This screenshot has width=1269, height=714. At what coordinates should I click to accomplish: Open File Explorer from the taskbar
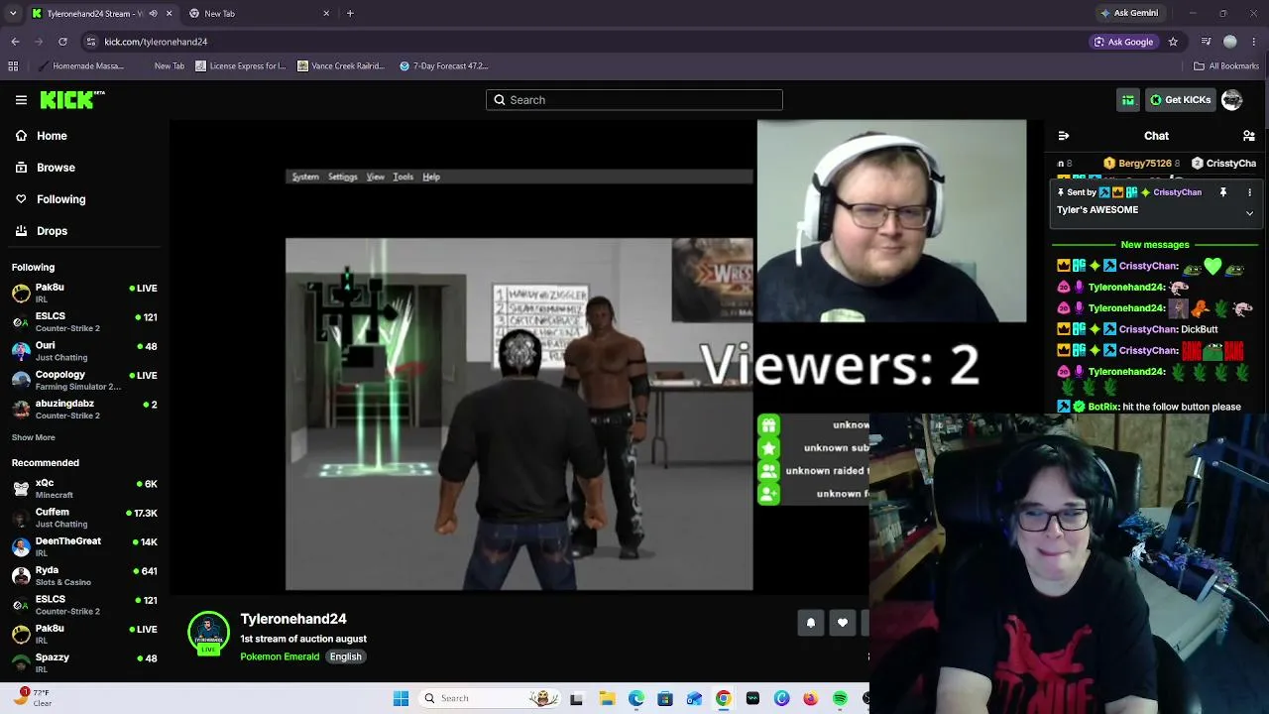point(607,699)
